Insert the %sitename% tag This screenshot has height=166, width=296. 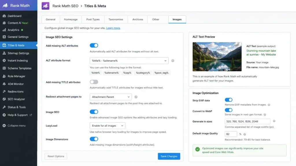click(112, 73)
